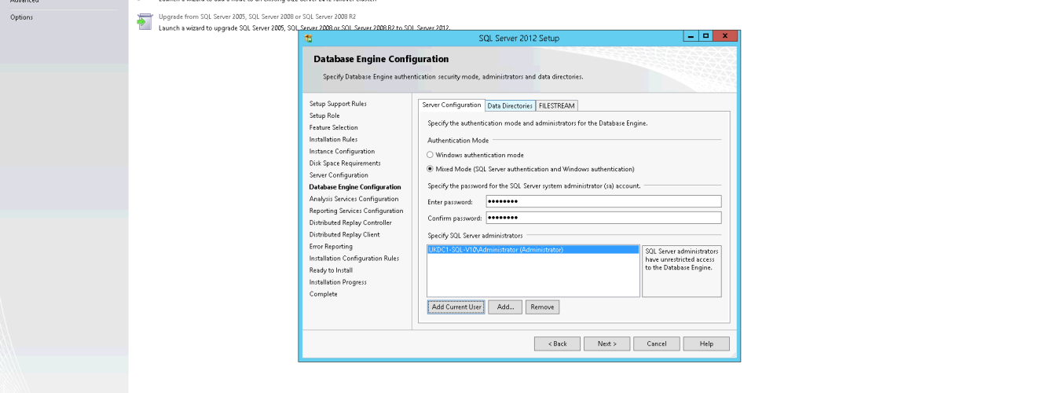Click Database Engine Configuration step in the list
Image resolution: width=1037 pixels, height=393 pixels.
pyautogui.click(x=355, y=187)
